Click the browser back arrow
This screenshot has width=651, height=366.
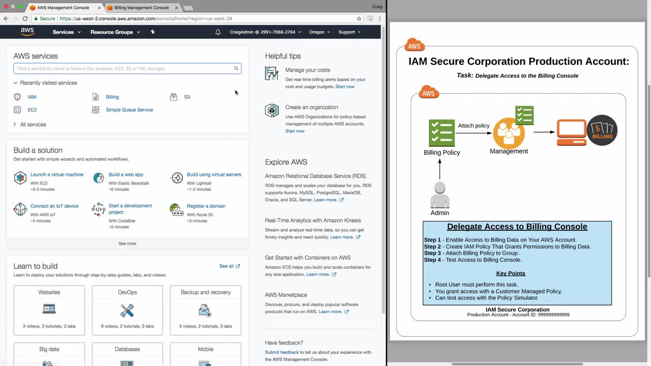(6, 18)
